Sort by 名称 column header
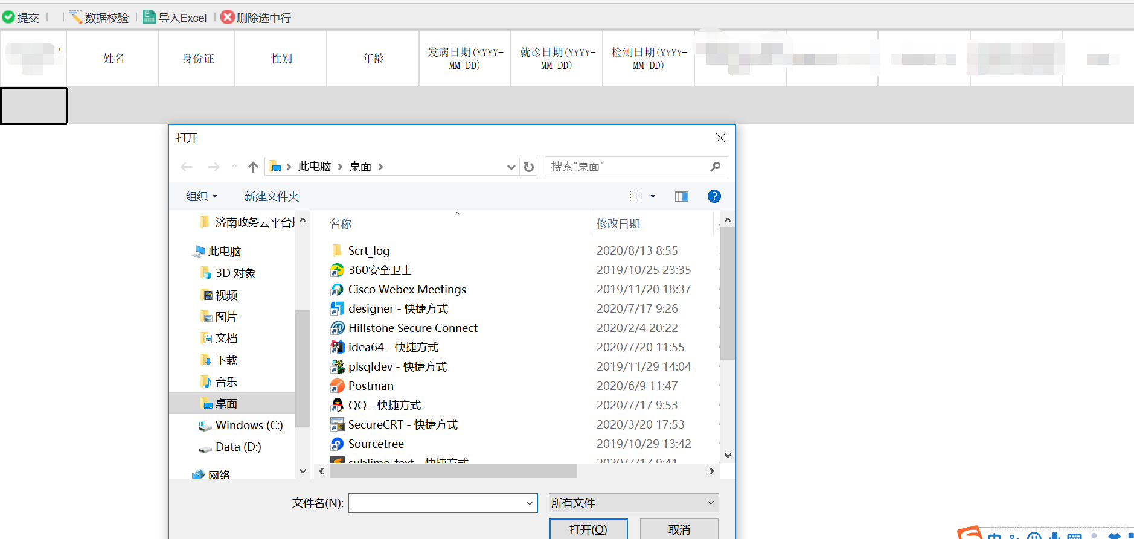This screenshot has width=1134, height=539. coord(341,224)
